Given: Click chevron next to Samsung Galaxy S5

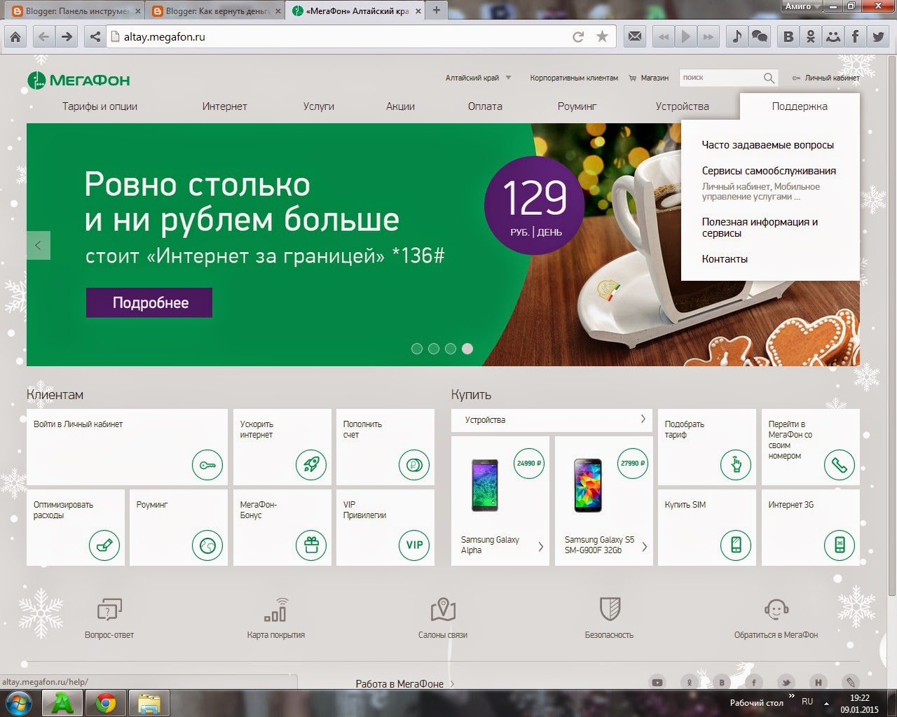Looking at the screenshot, I should pyautogui.click(x=644, y=547).
